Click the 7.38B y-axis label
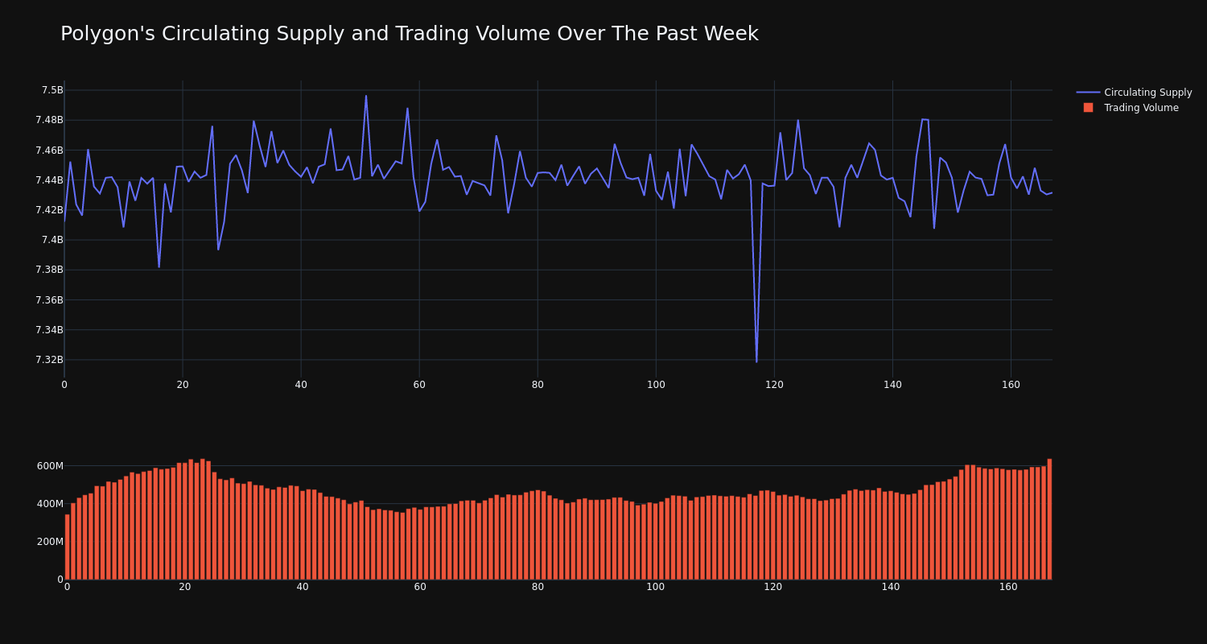The height and width of the screenshot is (644, 1207). click(49, 270)
